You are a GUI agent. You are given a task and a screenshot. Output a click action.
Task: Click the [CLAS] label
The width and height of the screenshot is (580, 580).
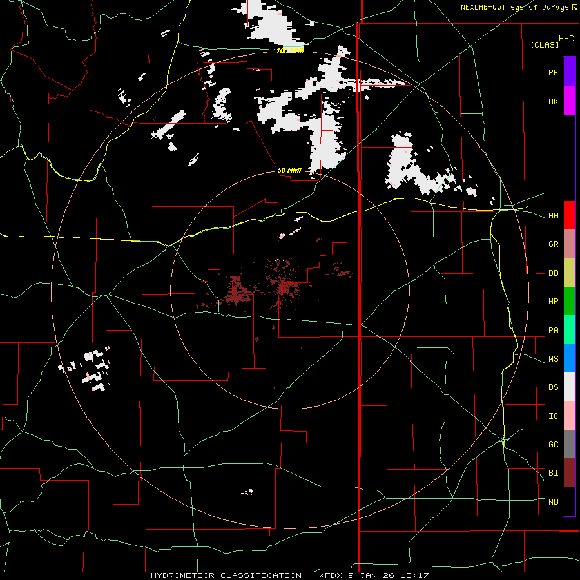click(x=545, y=45)
